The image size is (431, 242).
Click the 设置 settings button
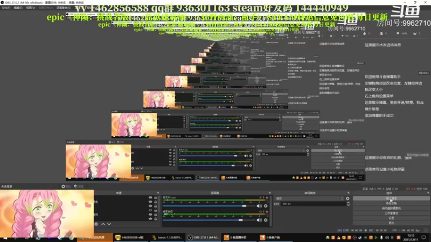pyautogui.click(x=391, y=218)
